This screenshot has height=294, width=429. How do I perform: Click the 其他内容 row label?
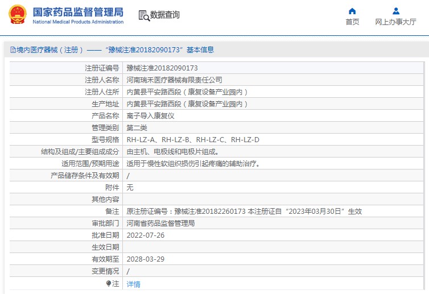[x=105, y=200]
